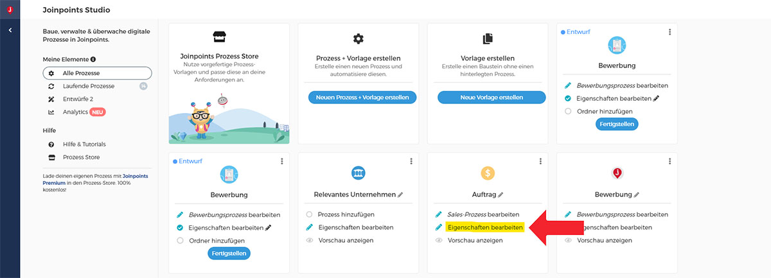The height and width of the screenshot is (278, 771).
Task: Open Analytics chart icon entry
Action: tap(51, 112)
